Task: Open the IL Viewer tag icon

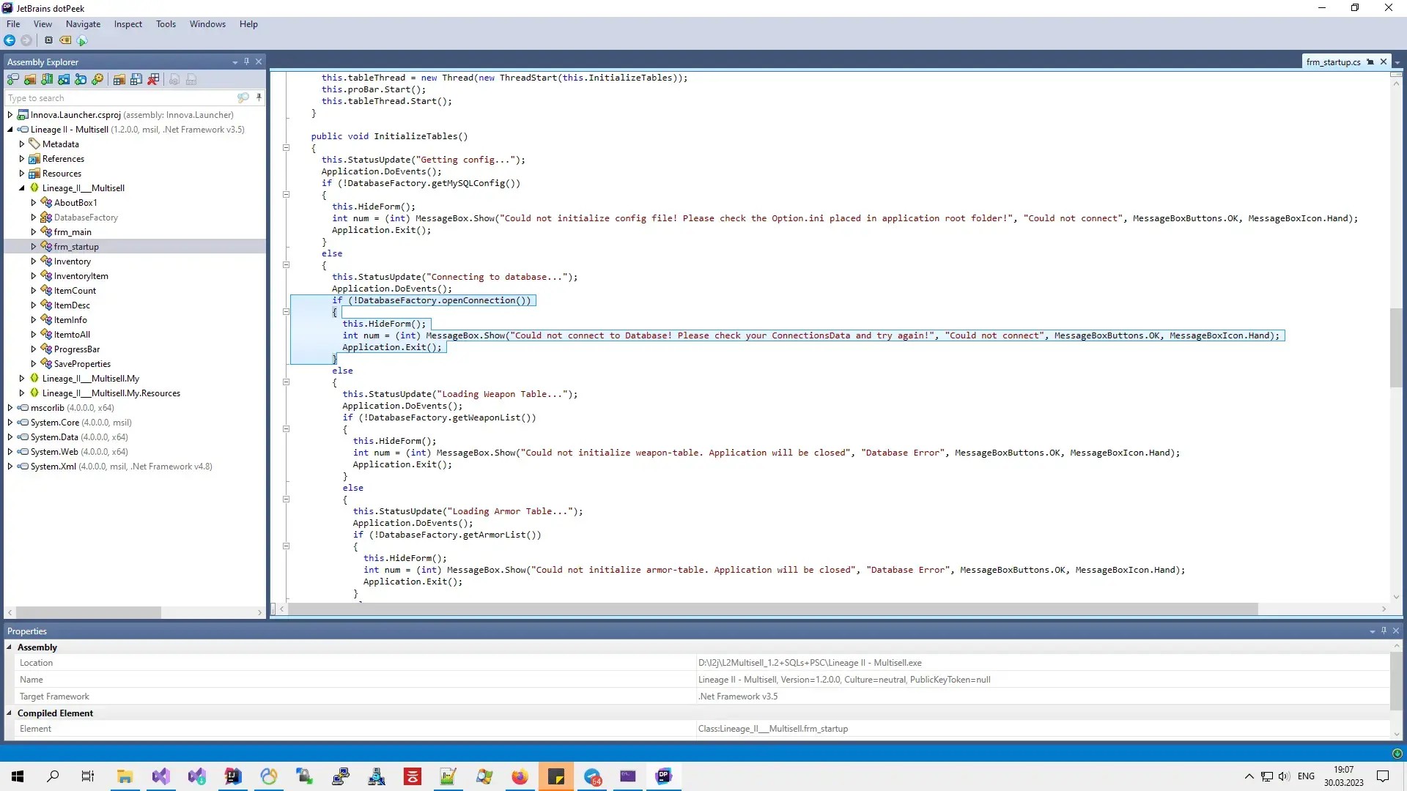Action: click(x=65, y=40)
